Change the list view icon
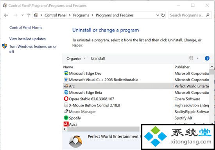This screenshot has height=150, width=215. tap(191, 58)
